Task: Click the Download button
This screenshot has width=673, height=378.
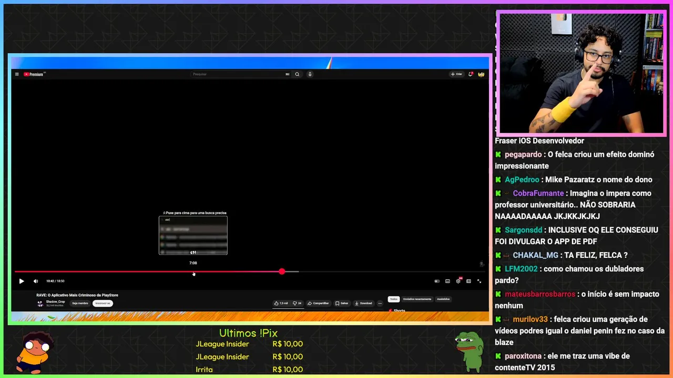Action: [x=363, y=303]
